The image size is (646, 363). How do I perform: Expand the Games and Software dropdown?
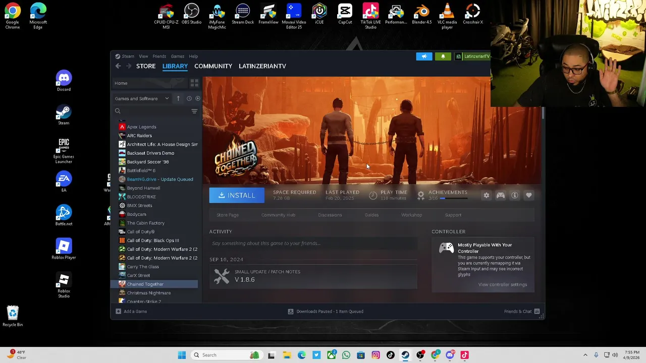tap(142, 98)
